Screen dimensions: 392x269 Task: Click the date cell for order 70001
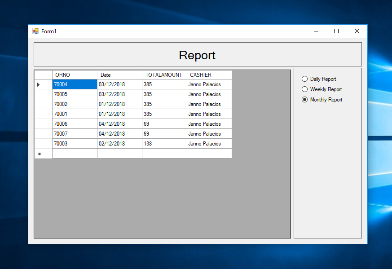point(120,114)
